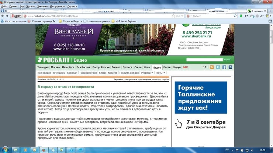This screenshot has width=273, height=153.
Task: Click the Очевидец video category link
Action: click(x=58, y=73)
